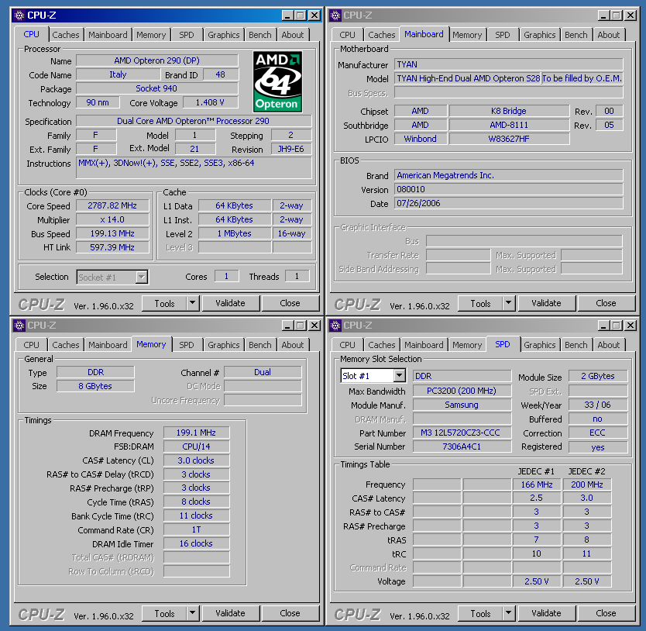Click Module Manuf. value Samsung
This screenshot has height=631, width=646.
462,405
